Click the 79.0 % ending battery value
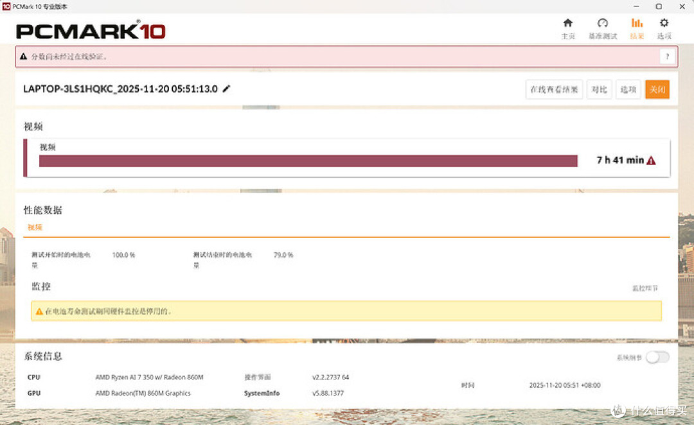The height and width of the screenshot is (425, 694). 283,255
